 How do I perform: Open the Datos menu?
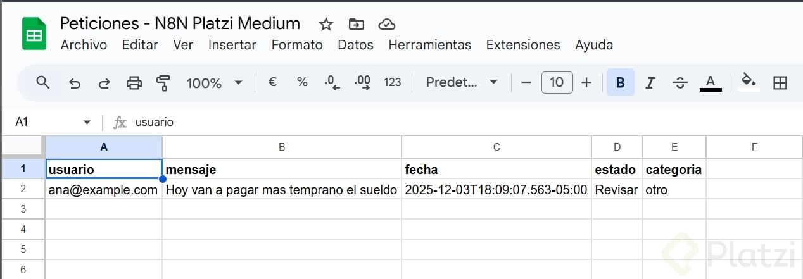(355, 45)
